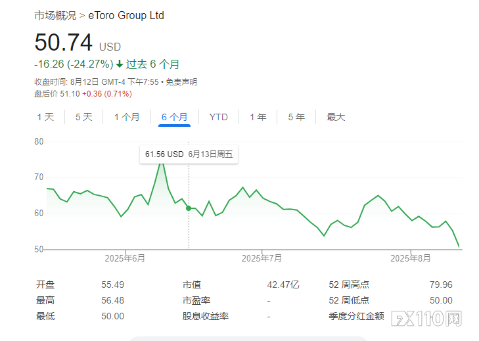Image resolution: width=479 pixels, height=341 pixels.
Task: Click the -16.26 (-24.27%) change value
Action: (74, 64)
